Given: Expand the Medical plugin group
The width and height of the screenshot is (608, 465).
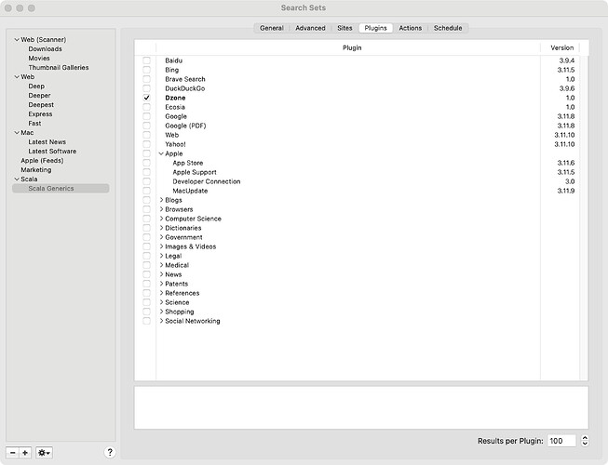Looking at the screenshot, I should click(161, 265).
